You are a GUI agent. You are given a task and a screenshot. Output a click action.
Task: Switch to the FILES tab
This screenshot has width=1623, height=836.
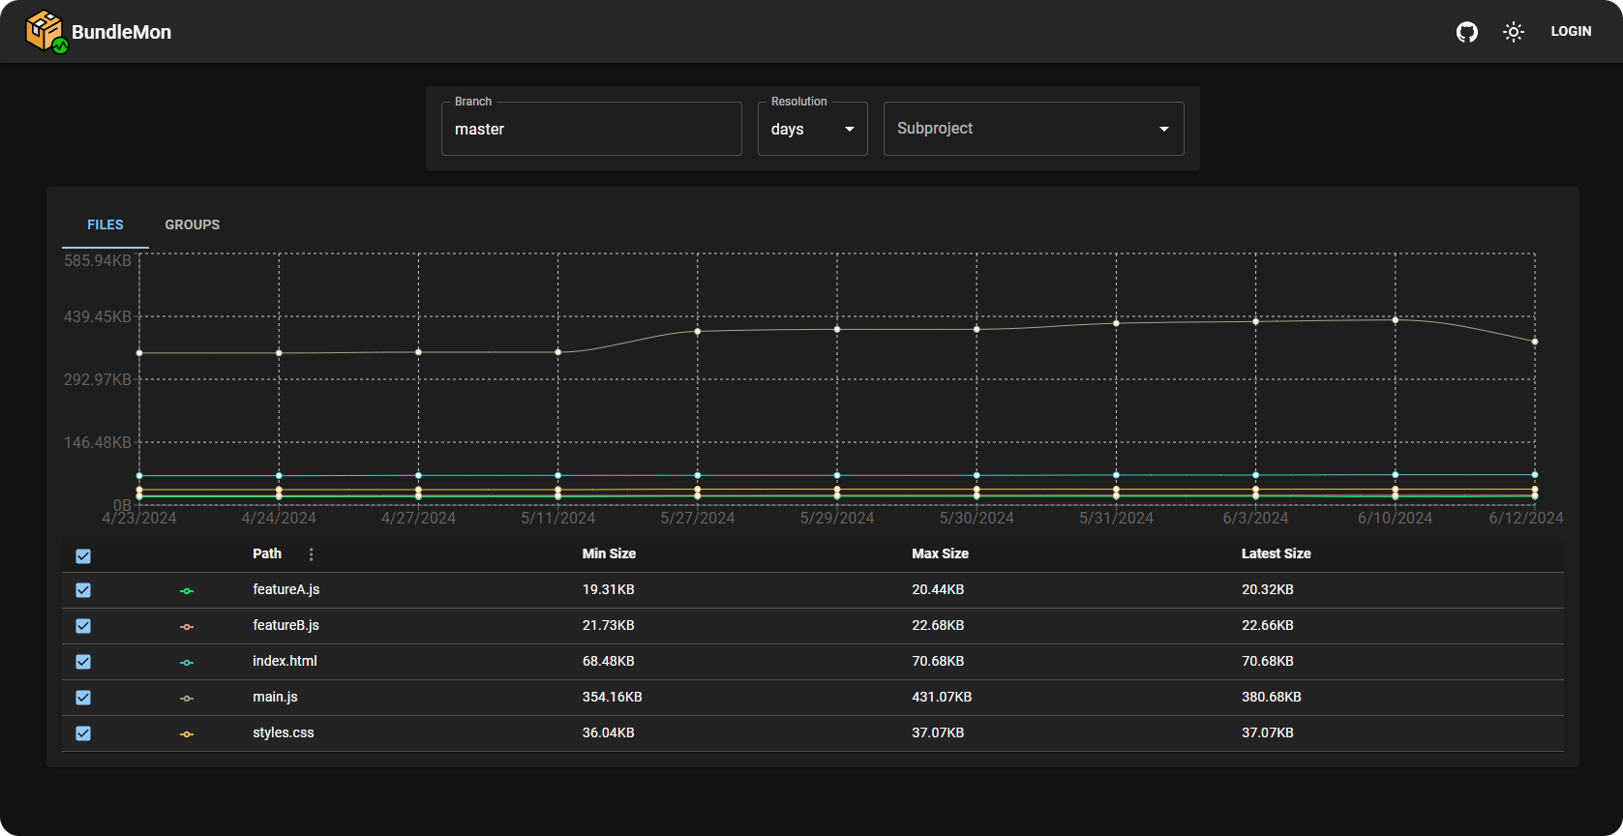(x=105, y=224)
